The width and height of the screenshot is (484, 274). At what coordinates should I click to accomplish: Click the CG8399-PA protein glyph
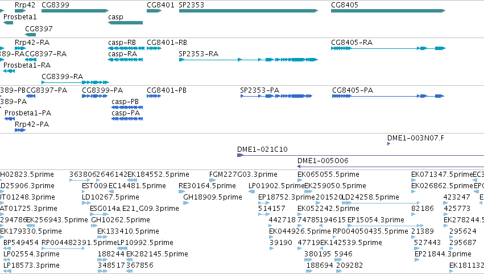click(95, 96)
